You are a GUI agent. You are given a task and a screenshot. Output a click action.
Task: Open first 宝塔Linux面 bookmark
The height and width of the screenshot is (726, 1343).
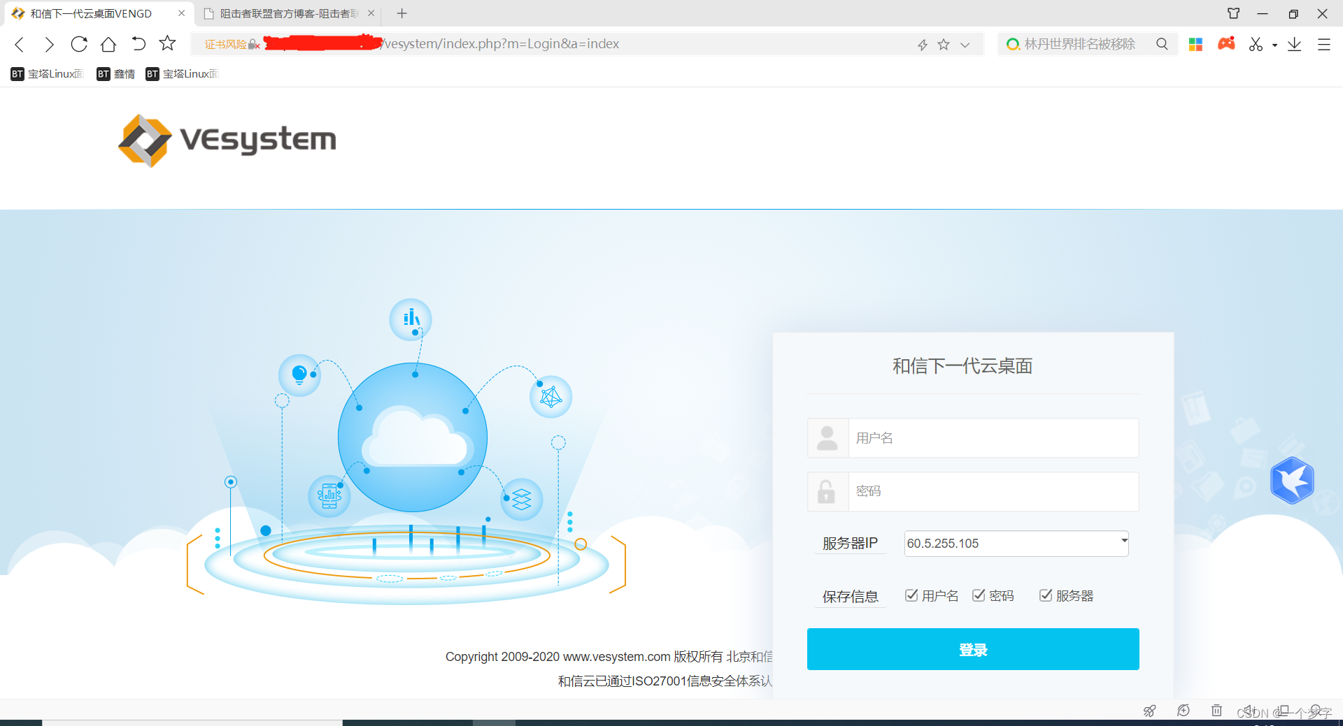(x=48, y=74)
